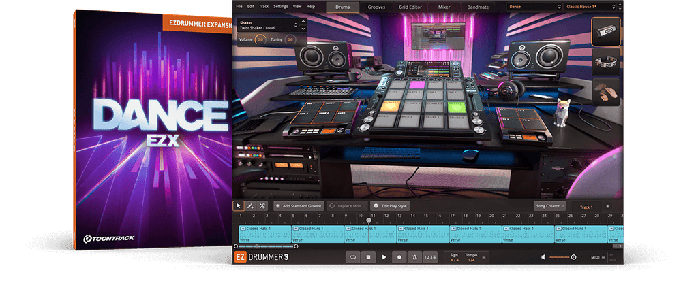Stop playback
The width and height of the screenshot is (698, 283).
coord(368,256)
